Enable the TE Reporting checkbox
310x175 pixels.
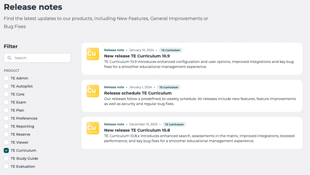(x=6, y=126)
